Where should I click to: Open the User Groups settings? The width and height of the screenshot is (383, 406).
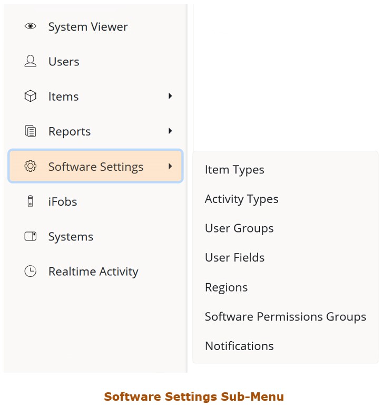[239, 228]
